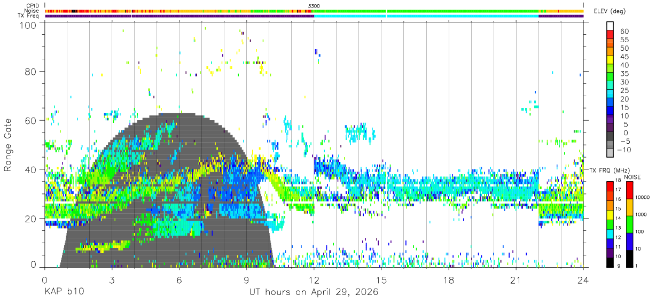The image size is (656, 303).
Task: Click the 3 tick on UT hours axis
Action: pos(112,280)
